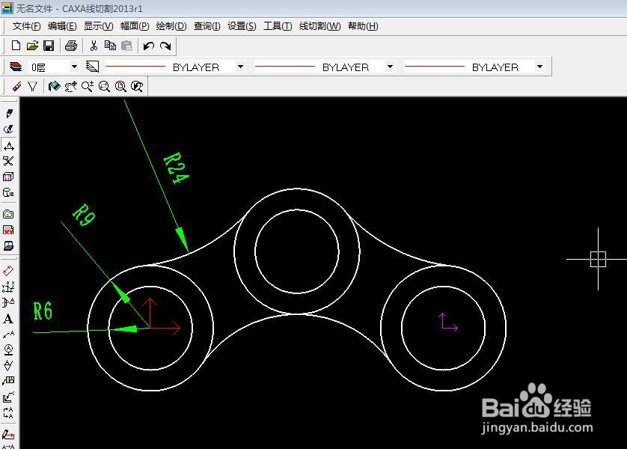Select the chamfer dimension icon

tap(8, 302)
